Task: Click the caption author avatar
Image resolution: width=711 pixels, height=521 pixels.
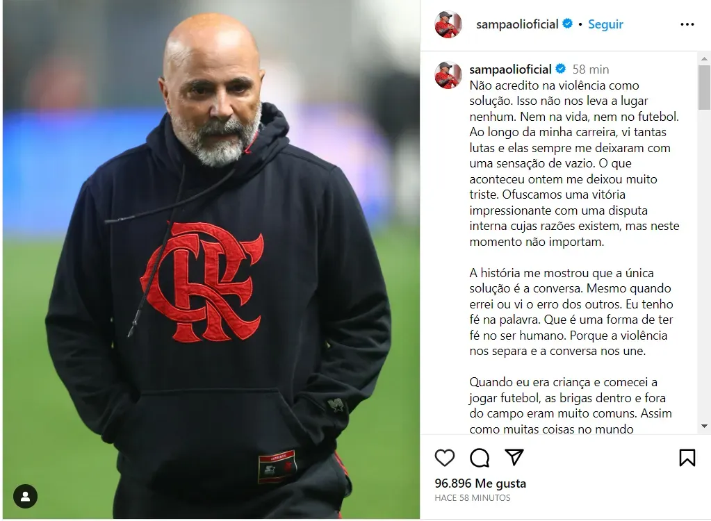Action: [448, 75]
